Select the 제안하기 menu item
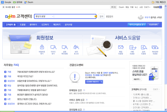 (57, 25)
